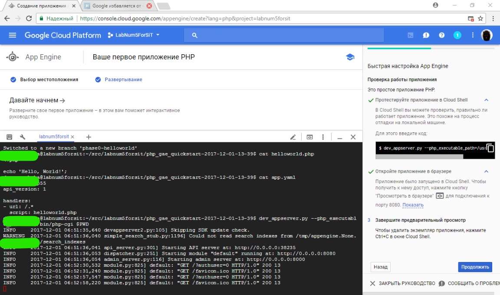Collapse the 'Откройте приложение в браузере' step
This screenshot has height=295, width=500.
[x=486, y=171]
